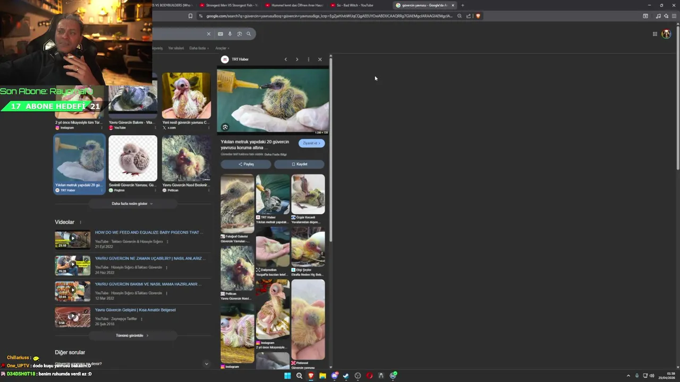Focus the browser address bar URL
680x382 pixels.
pyautogui.click(x=329, y=16)
